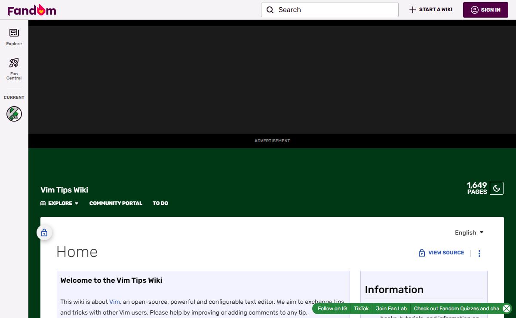
Task: Click the Join Fan Lab link
Action: [x=391, y=309]
